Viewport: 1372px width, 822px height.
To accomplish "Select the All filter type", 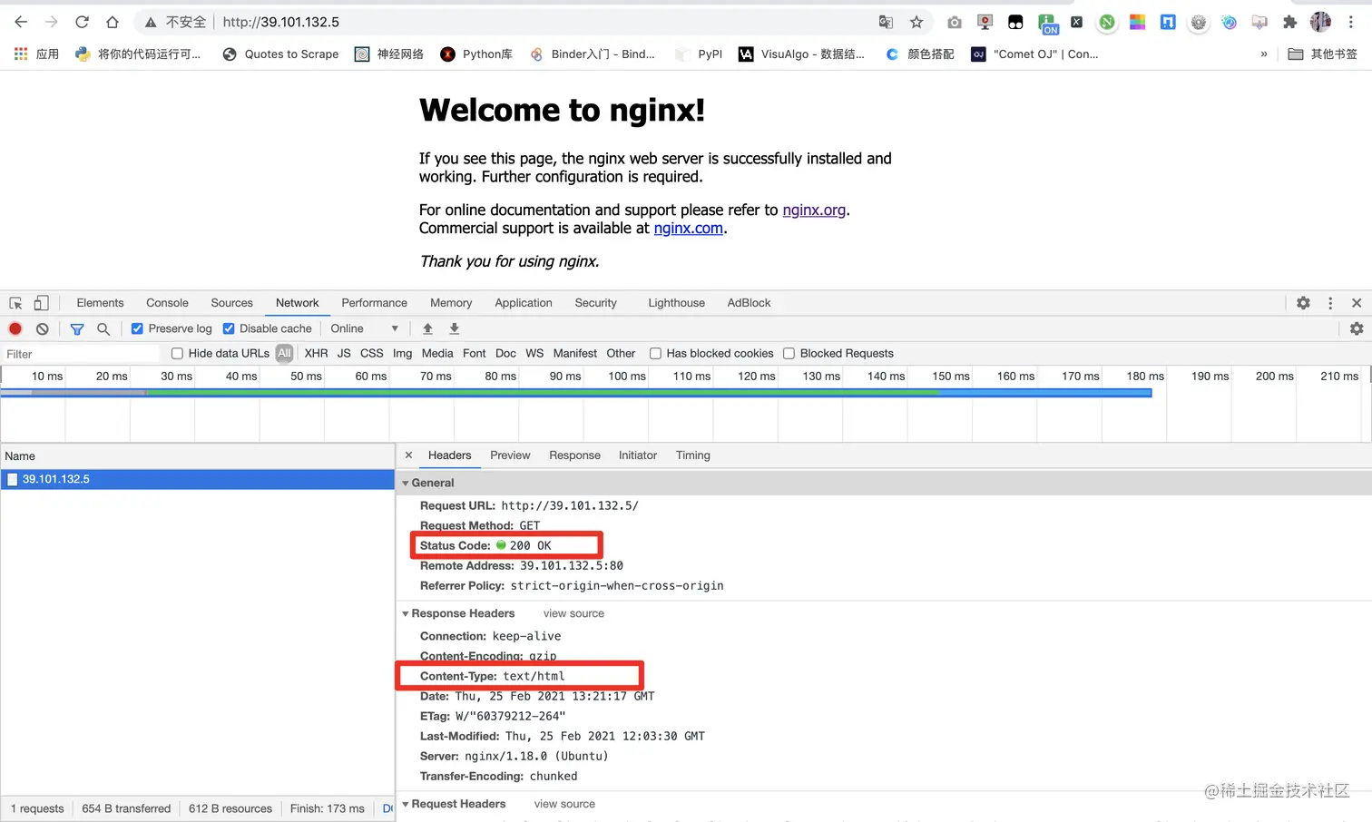I will pyautogui.click(x=285, y=354).
